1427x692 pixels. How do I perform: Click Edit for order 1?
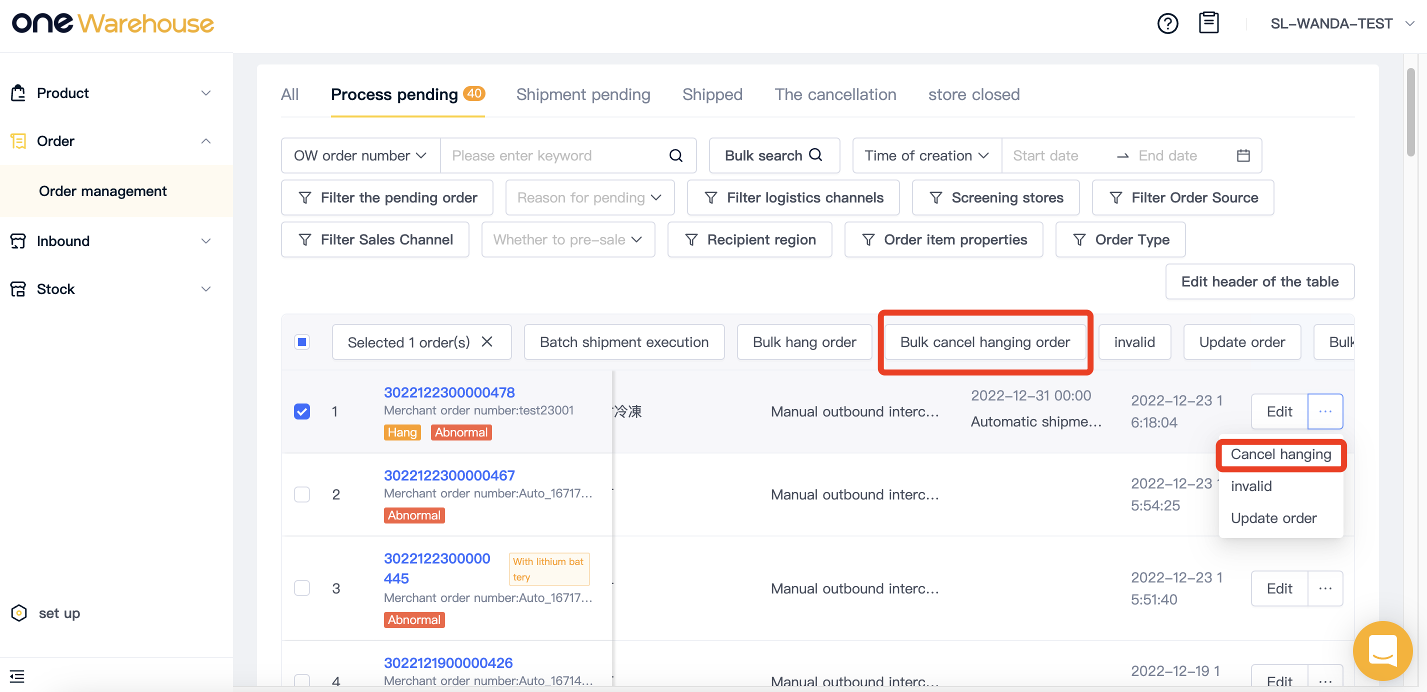[x=1279, y=411]
